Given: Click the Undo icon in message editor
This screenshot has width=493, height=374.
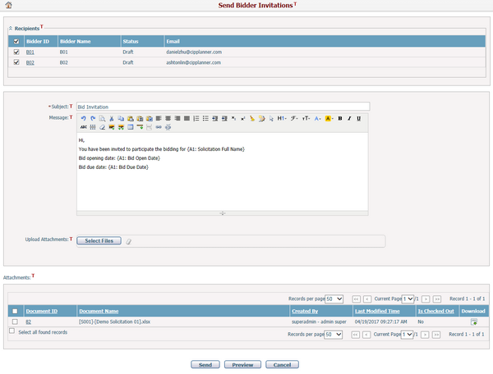Looking at the screenshot, I should [x=83, y=118].
